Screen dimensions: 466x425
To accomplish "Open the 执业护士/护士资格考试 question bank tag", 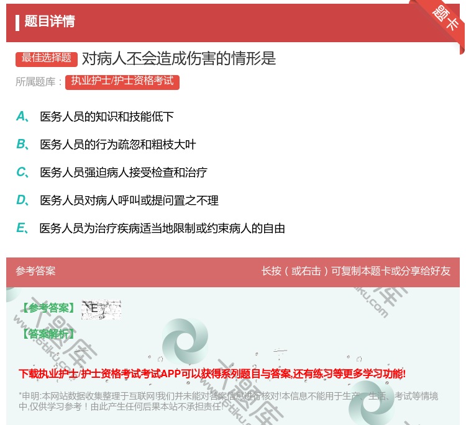I will pyautogui.click(x=122, y=81).
